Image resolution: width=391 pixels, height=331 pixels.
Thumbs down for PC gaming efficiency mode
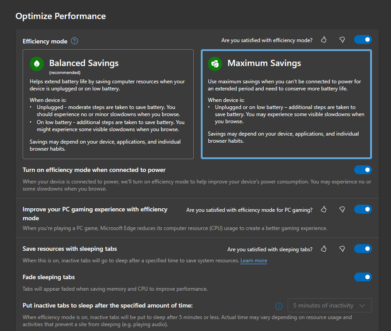tap(342, 210)
